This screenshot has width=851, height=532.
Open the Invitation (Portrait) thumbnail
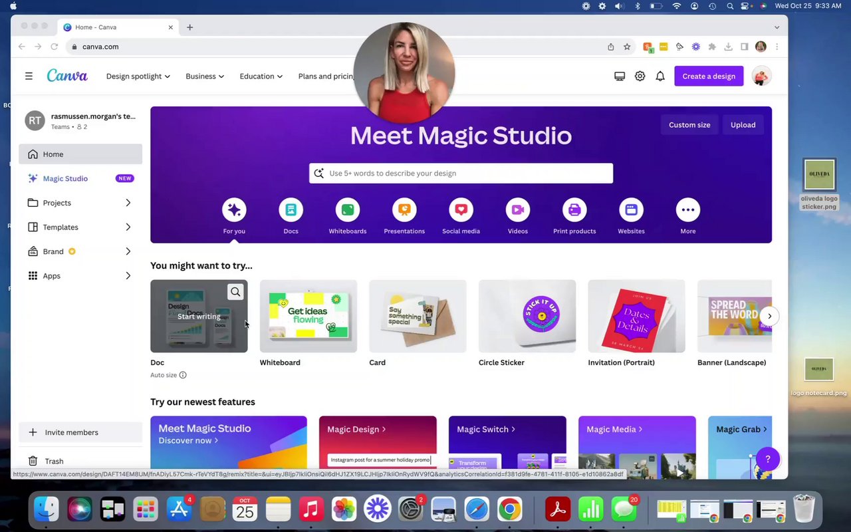636,316
